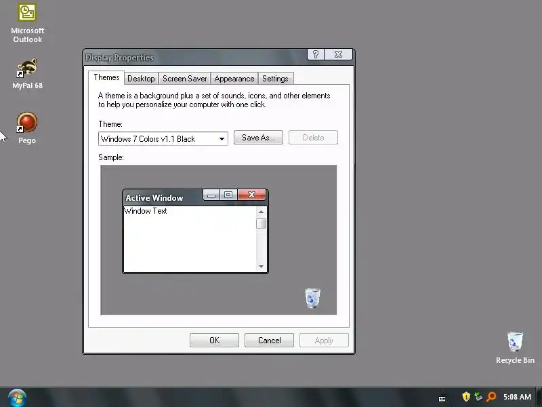The image size is (542, 407).
Task: Click the sample window scrollbar down arrow
Action: click(x=261, y=267)
